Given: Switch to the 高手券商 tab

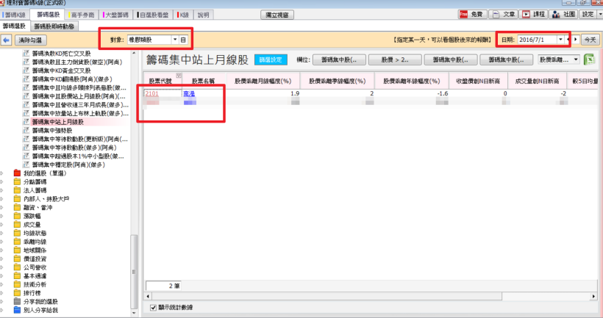Looking at the screenshot, I should click(82, 15).
